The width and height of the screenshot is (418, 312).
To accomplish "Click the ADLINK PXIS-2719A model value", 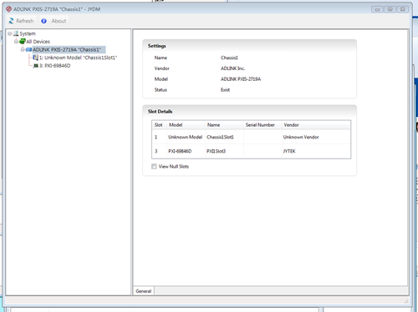I will [241, 79].
